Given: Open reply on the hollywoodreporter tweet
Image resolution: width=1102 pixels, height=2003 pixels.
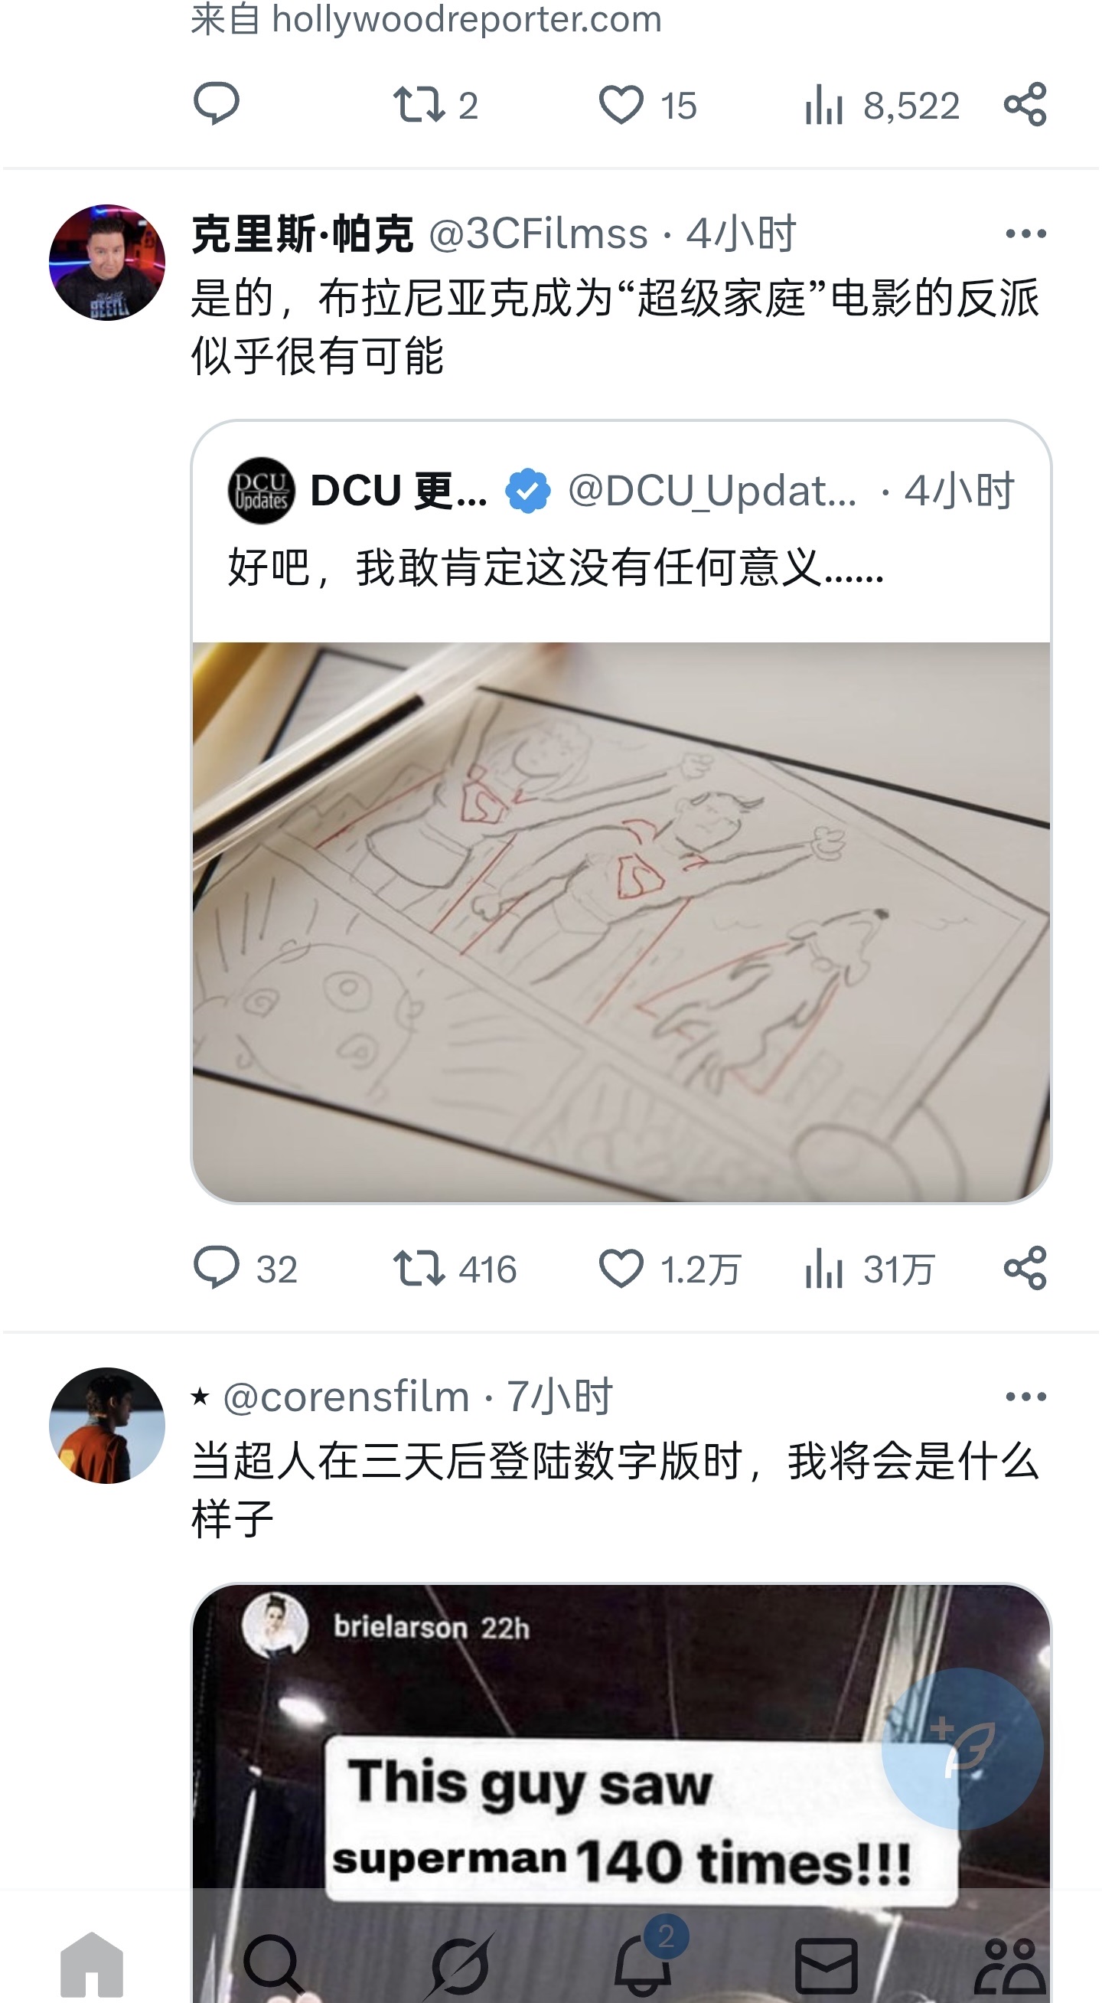Looking at the screenshot, I should pos(216,104).
